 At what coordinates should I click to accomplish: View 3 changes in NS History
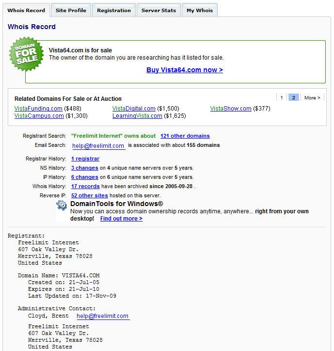coord(85,168)
